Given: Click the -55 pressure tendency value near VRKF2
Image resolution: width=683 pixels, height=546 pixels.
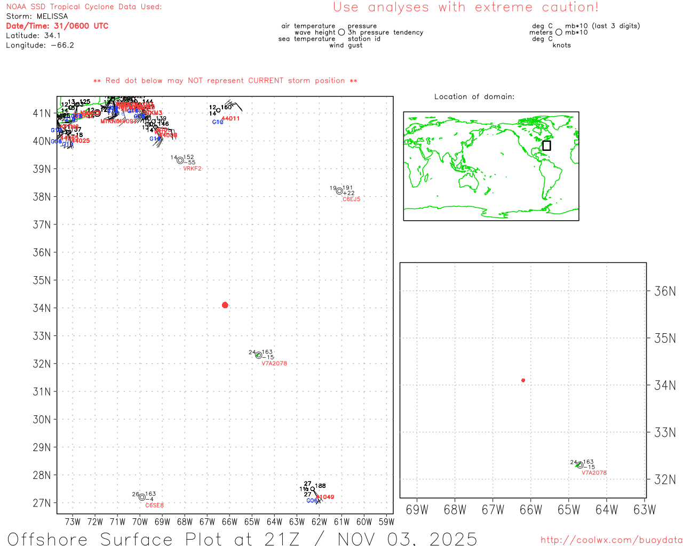Looking at the screenshot, I should (x=189, y=163).
